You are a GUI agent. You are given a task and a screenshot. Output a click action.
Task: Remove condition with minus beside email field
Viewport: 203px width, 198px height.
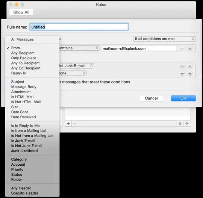click(x=182, y=48)
